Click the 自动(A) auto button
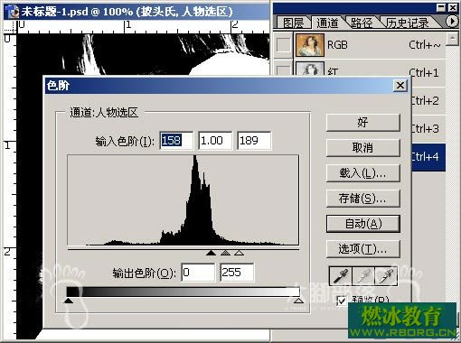Viewport: 461px width, 343px height. point(363,224)
